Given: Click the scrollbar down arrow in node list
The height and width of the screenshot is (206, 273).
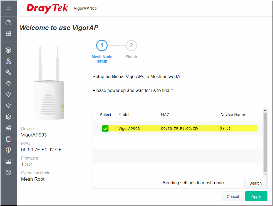Looking at the screenshot, I should click(265, 175).
